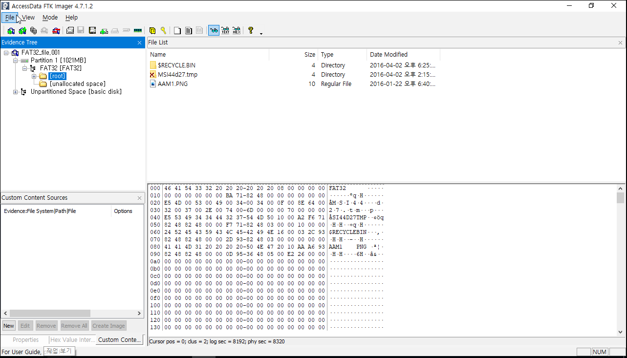The image size is (627, 358).
Task: Select the AAM1.PNG file
Action: (x=173, y=84)
